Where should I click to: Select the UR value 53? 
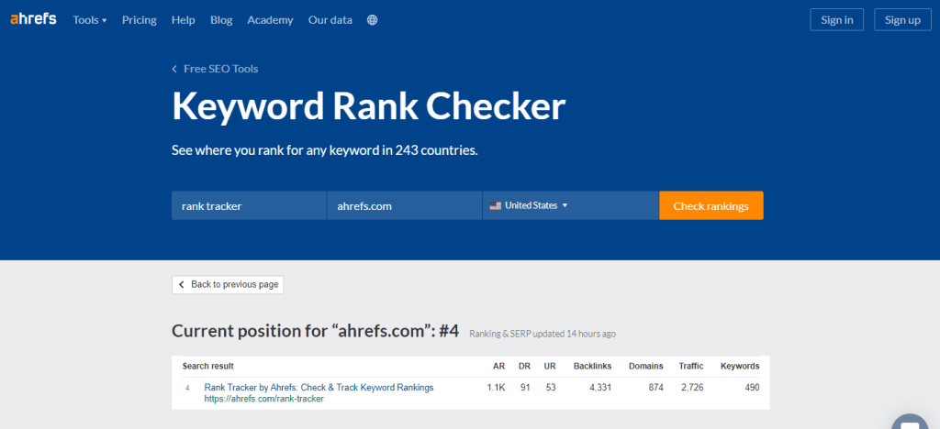point(551,388)
